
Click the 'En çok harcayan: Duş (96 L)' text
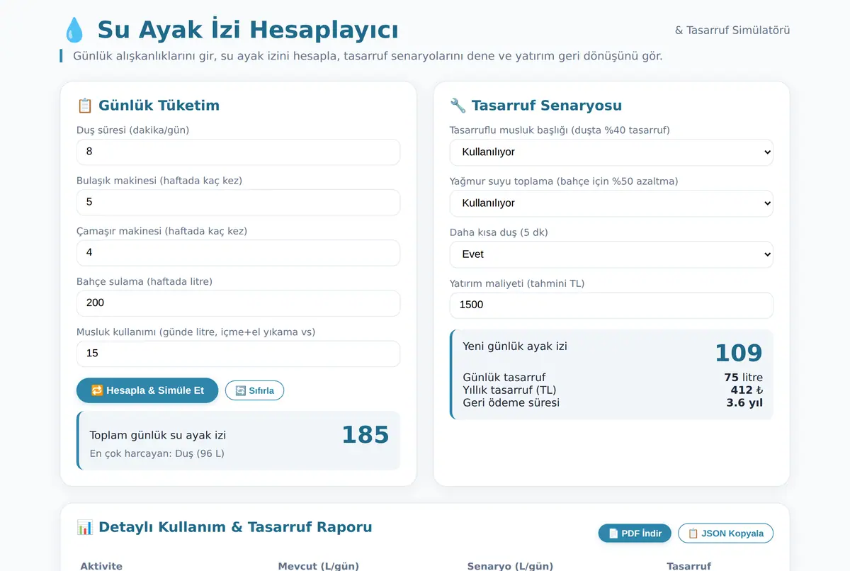click(x=157, y=453)
